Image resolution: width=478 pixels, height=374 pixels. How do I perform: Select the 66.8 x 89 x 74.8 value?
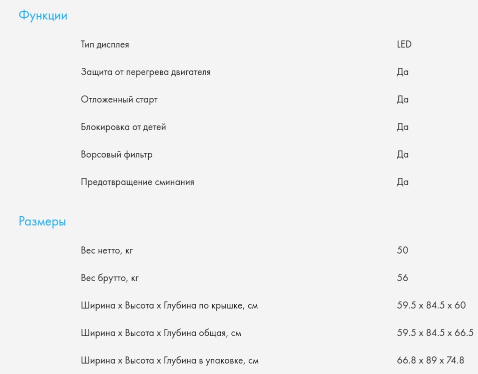point(430,360)
